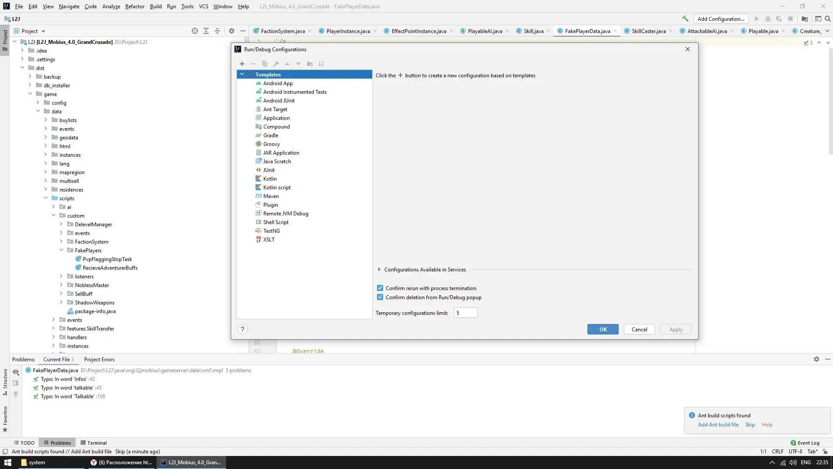Toggle Confirm deletion from Run/Debug popup
833x469 pixels.
coord(380,297)
